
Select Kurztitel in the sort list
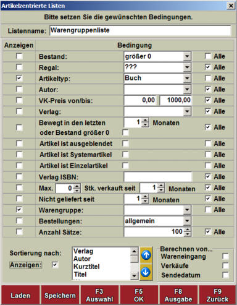86,267
